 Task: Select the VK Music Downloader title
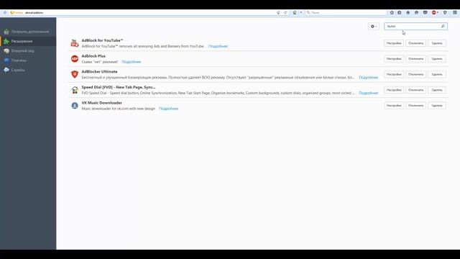click(x=102, y=102)
